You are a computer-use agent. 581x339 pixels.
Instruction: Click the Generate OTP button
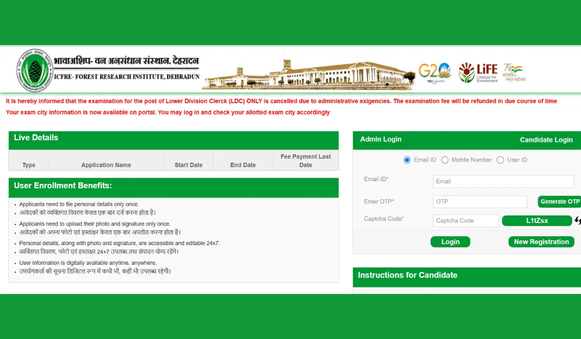pos(560,201)
